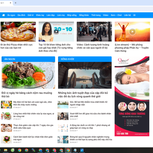The image size is (153, 153).
Task: Open 8 nguyên nhân sưng phù article
Action: [x=91, y=138]
